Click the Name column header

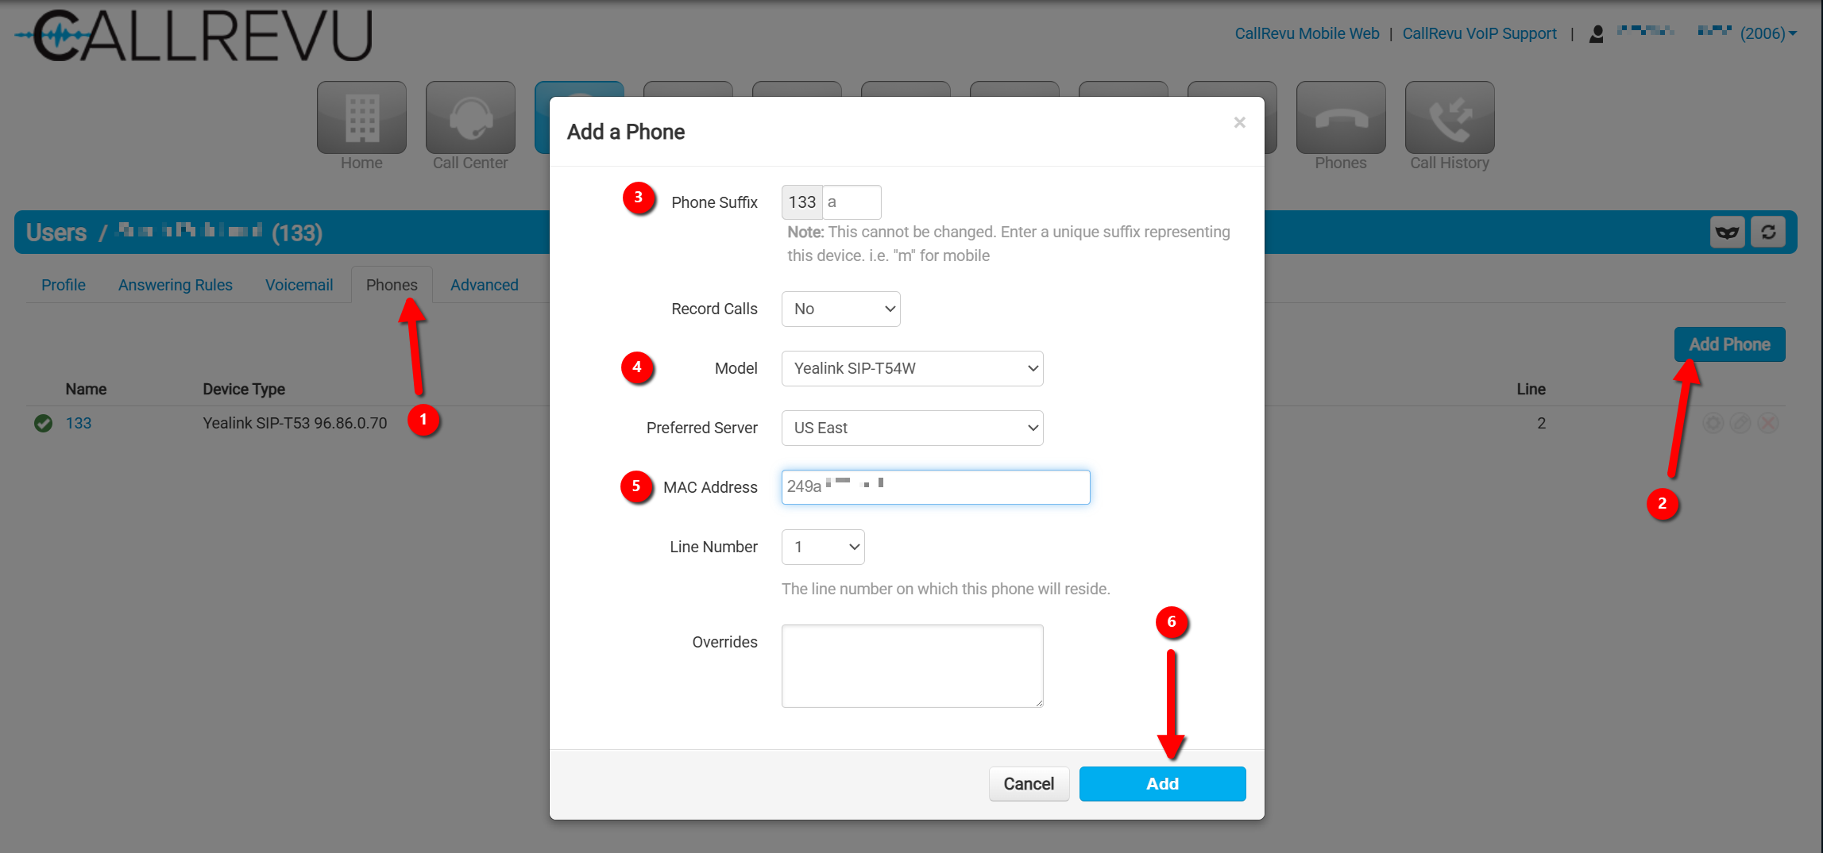click(86, 389)
